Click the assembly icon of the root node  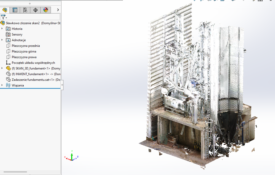(x=3, y=23)
